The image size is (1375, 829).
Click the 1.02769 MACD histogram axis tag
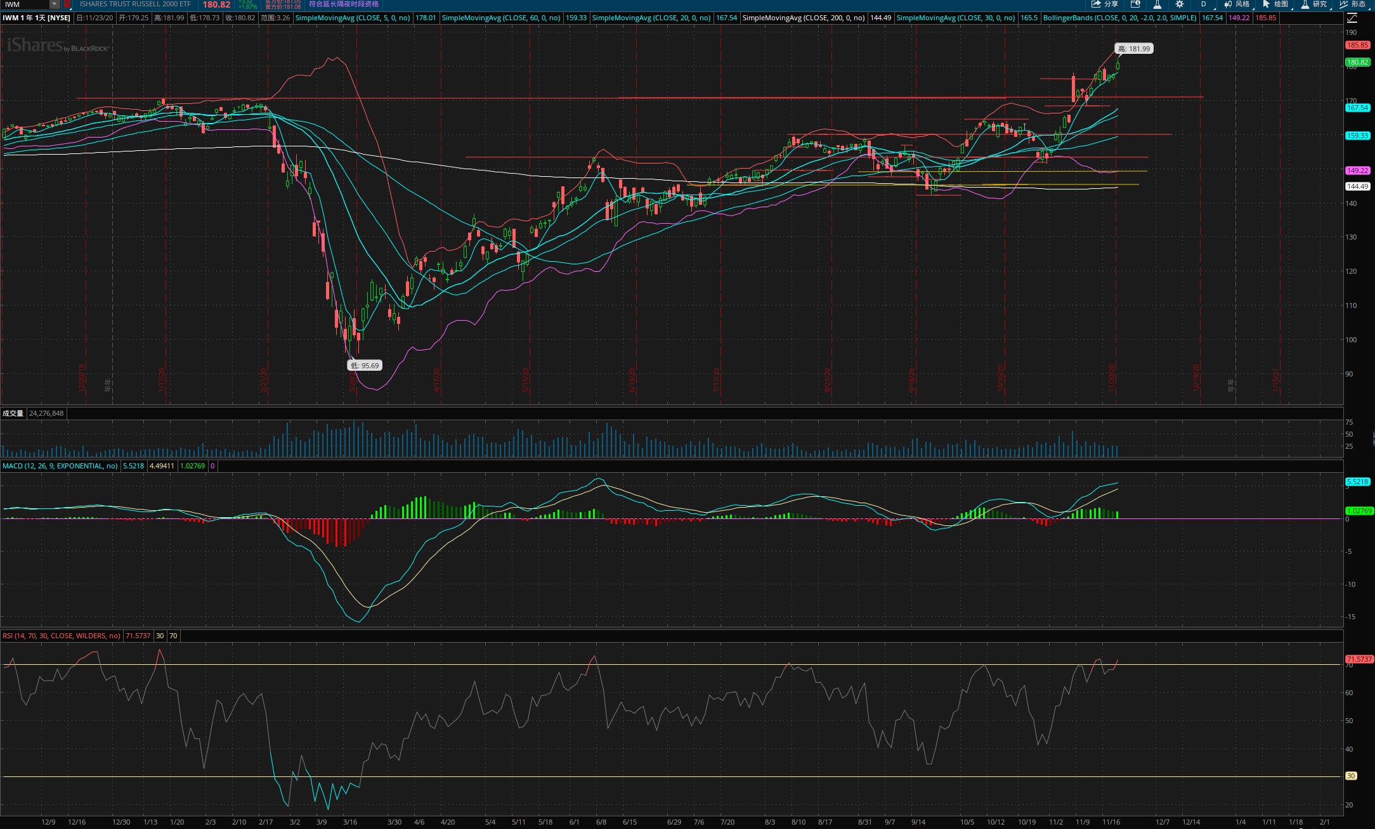(x=1359, y=511)
